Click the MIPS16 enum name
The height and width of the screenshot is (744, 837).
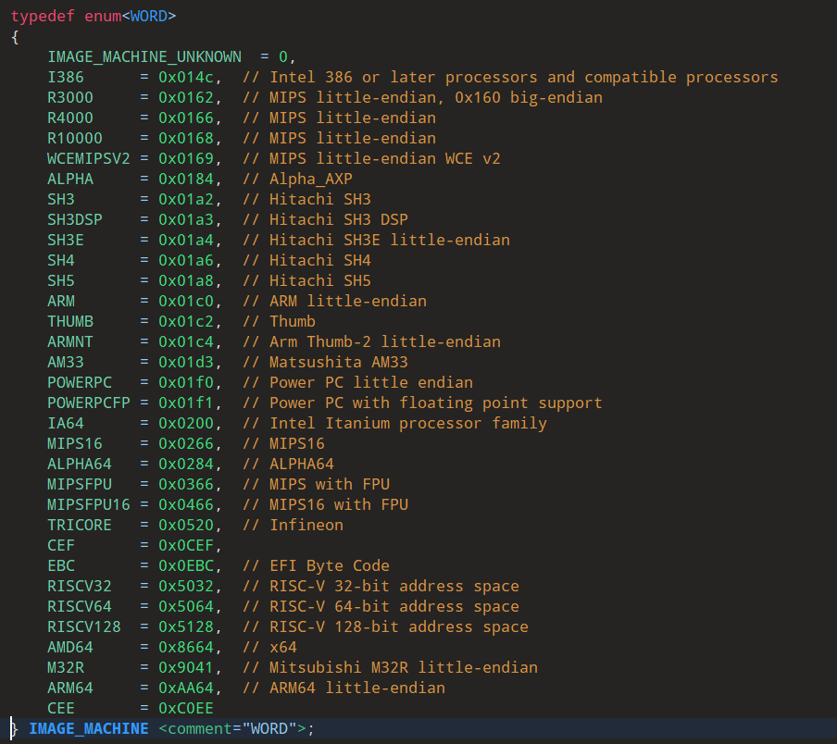tap(75, 444)
